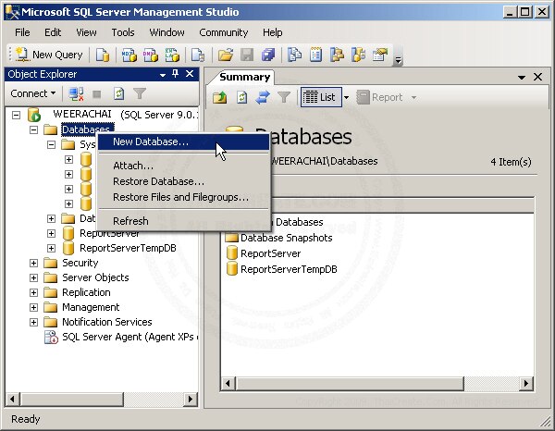Click the SQL Server Mobile Query icon
555x431 pixels.
(198, 55)
